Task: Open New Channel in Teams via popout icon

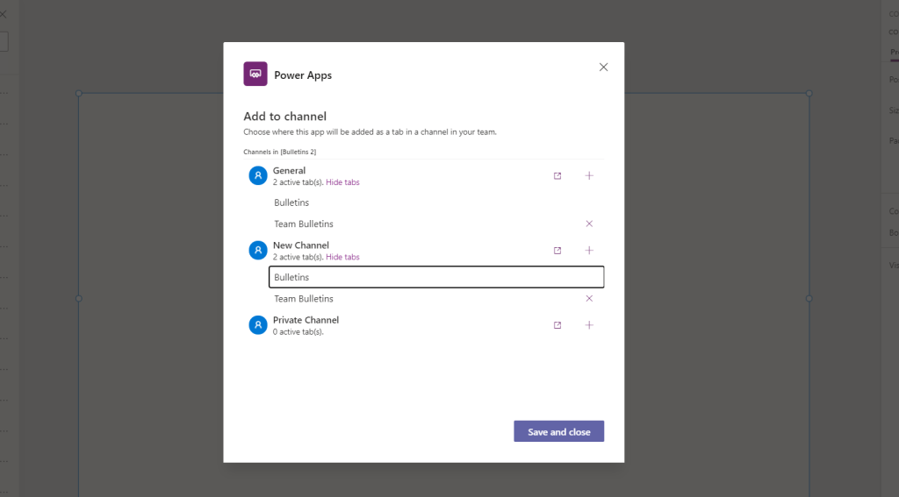Action: coord(557,251)
